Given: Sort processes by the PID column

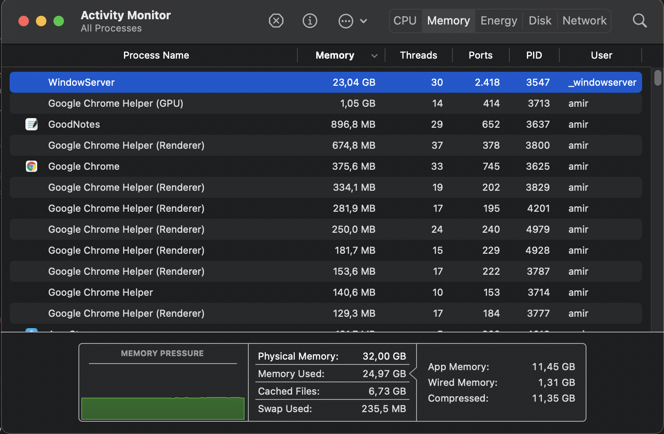Looking at the screenshot, I should (x=534, y=55).
